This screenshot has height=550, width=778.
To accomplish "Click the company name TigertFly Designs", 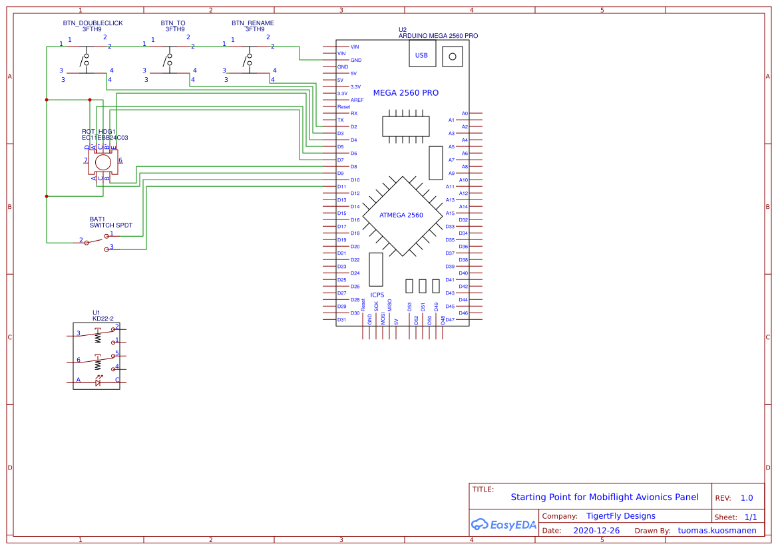I will point(621,516).
